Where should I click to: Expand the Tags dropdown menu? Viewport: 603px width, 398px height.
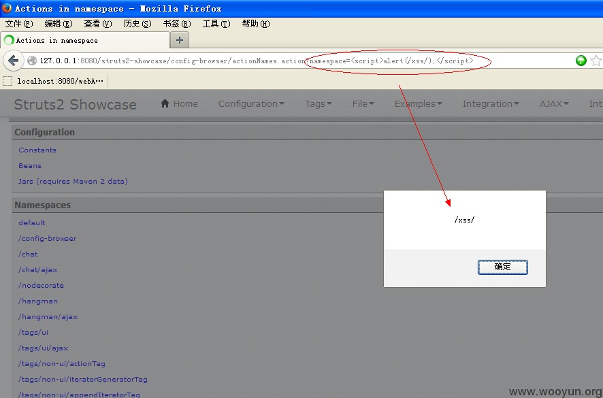(318, 104)
